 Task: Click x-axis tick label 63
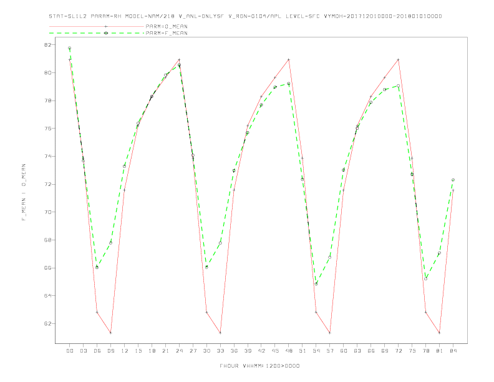(x=357, y=351)
